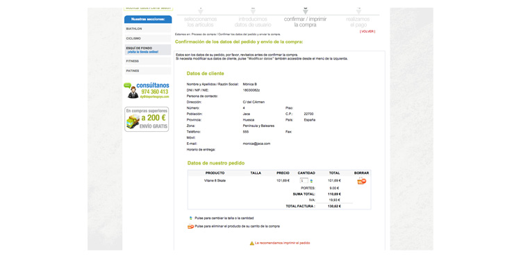Click the size/quantity change arrows icon
Screen dimensions: 521x258
(x=311, y=181)
